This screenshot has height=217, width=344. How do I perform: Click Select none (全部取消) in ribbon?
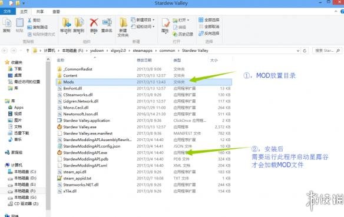coord(209,26)
